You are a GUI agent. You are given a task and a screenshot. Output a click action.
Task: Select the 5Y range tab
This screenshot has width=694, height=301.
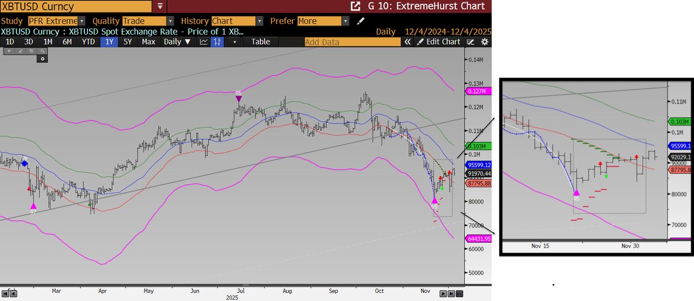click(128, 42)
